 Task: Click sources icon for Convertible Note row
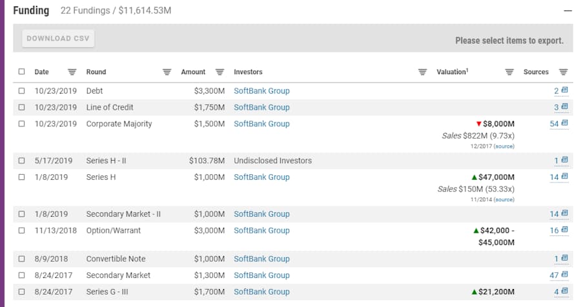[x=564, y=259]
